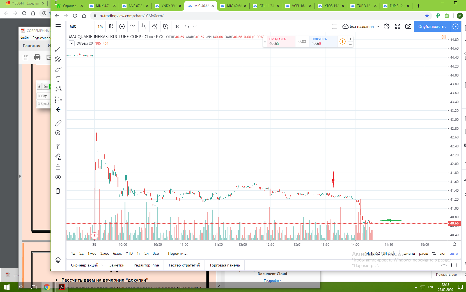Start bar replay mode
The image size is (466, 292).
tap(177, 26)
